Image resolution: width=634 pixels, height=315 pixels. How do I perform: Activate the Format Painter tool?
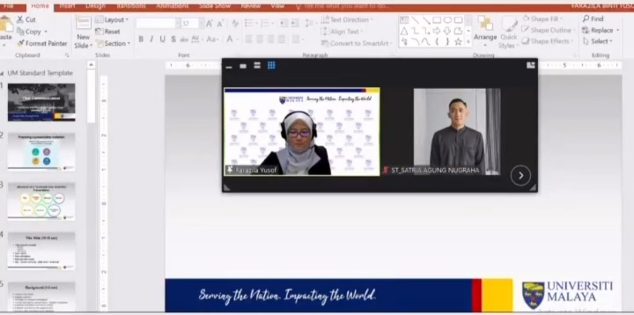point(42,43)
